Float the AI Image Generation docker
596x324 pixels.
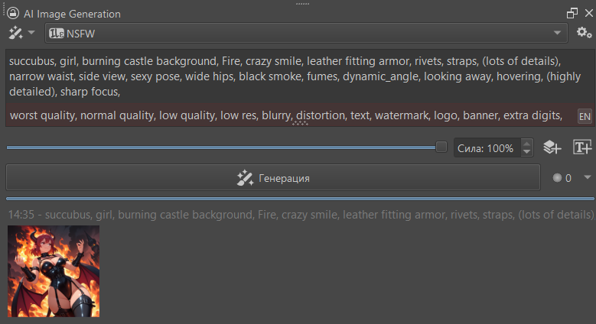(x=572, y=14)
